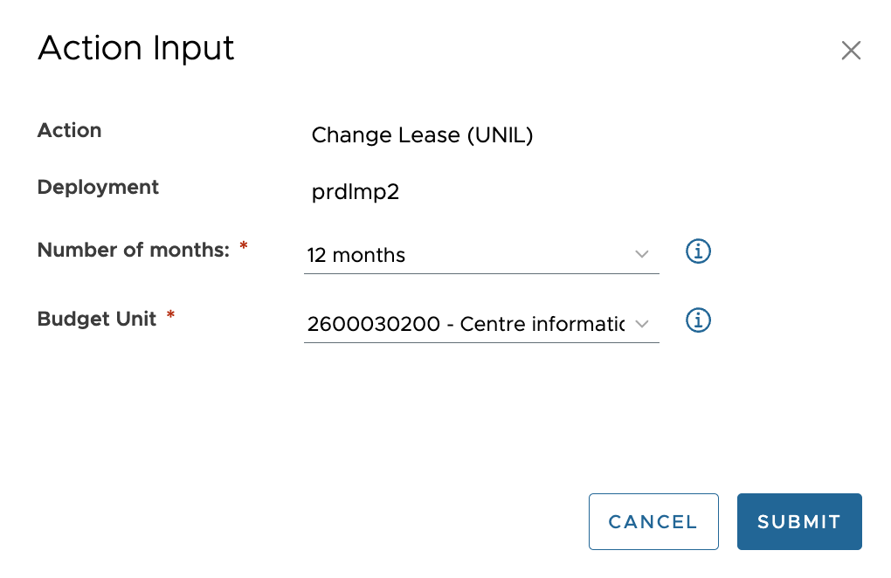The height and width of the screenshot is (578, 891).
Task: Close the Action Input dialog
Action: (851, 51)
